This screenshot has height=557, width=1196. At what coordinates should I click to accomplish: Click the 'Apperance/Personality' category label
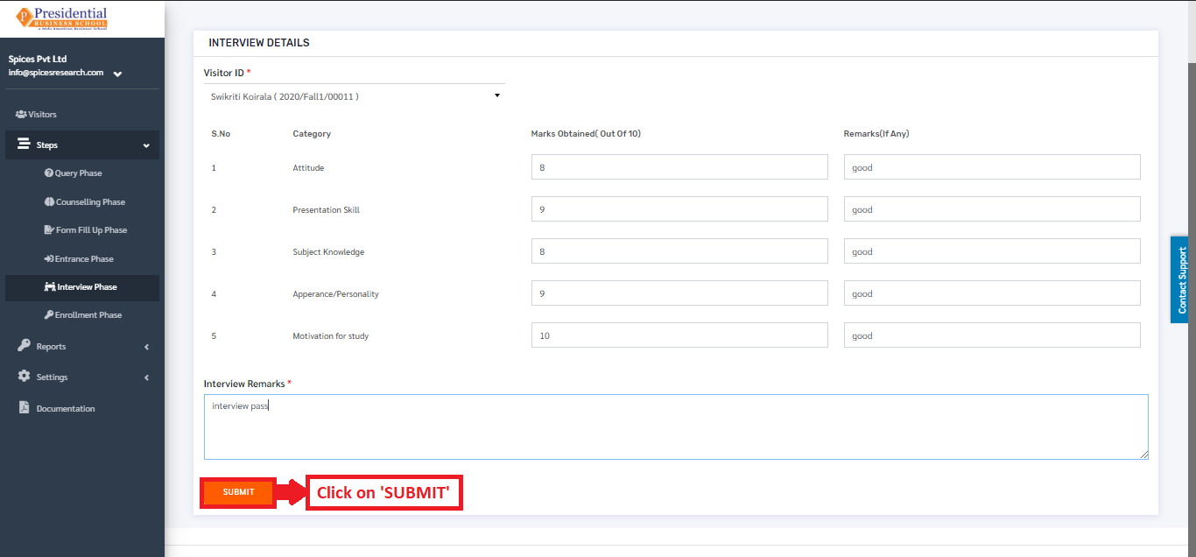(x=336, y=294)
